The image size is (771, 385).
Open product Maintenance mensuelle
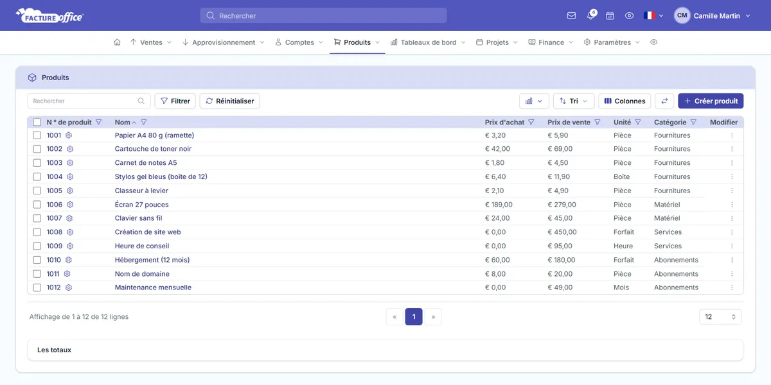click(153, 287)
